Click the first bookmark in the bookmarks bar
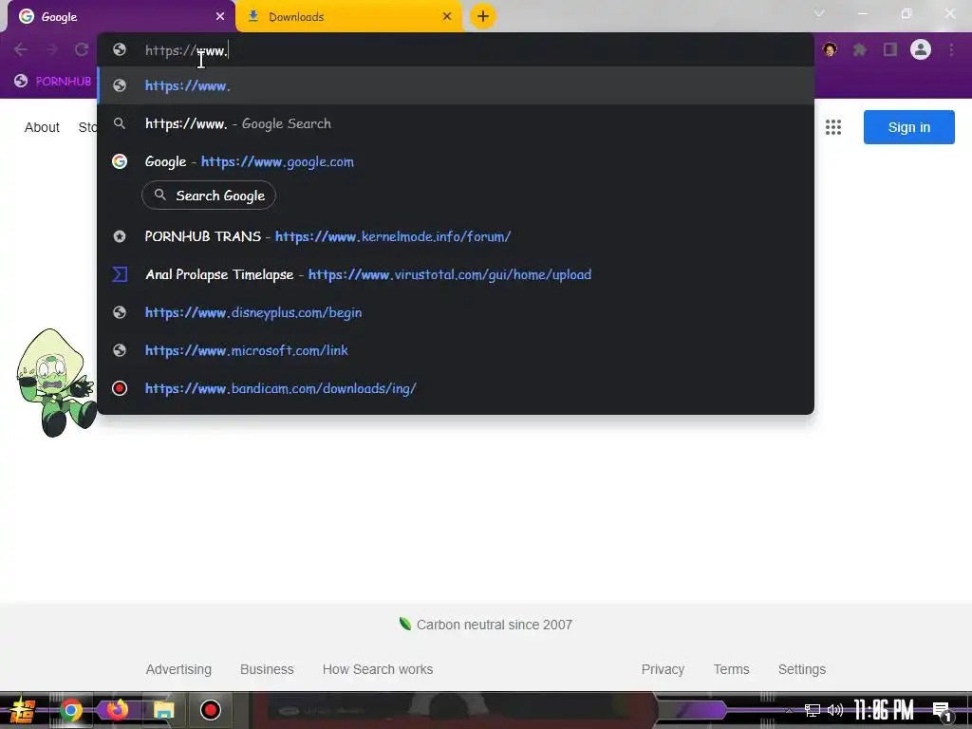 point(53,81)
